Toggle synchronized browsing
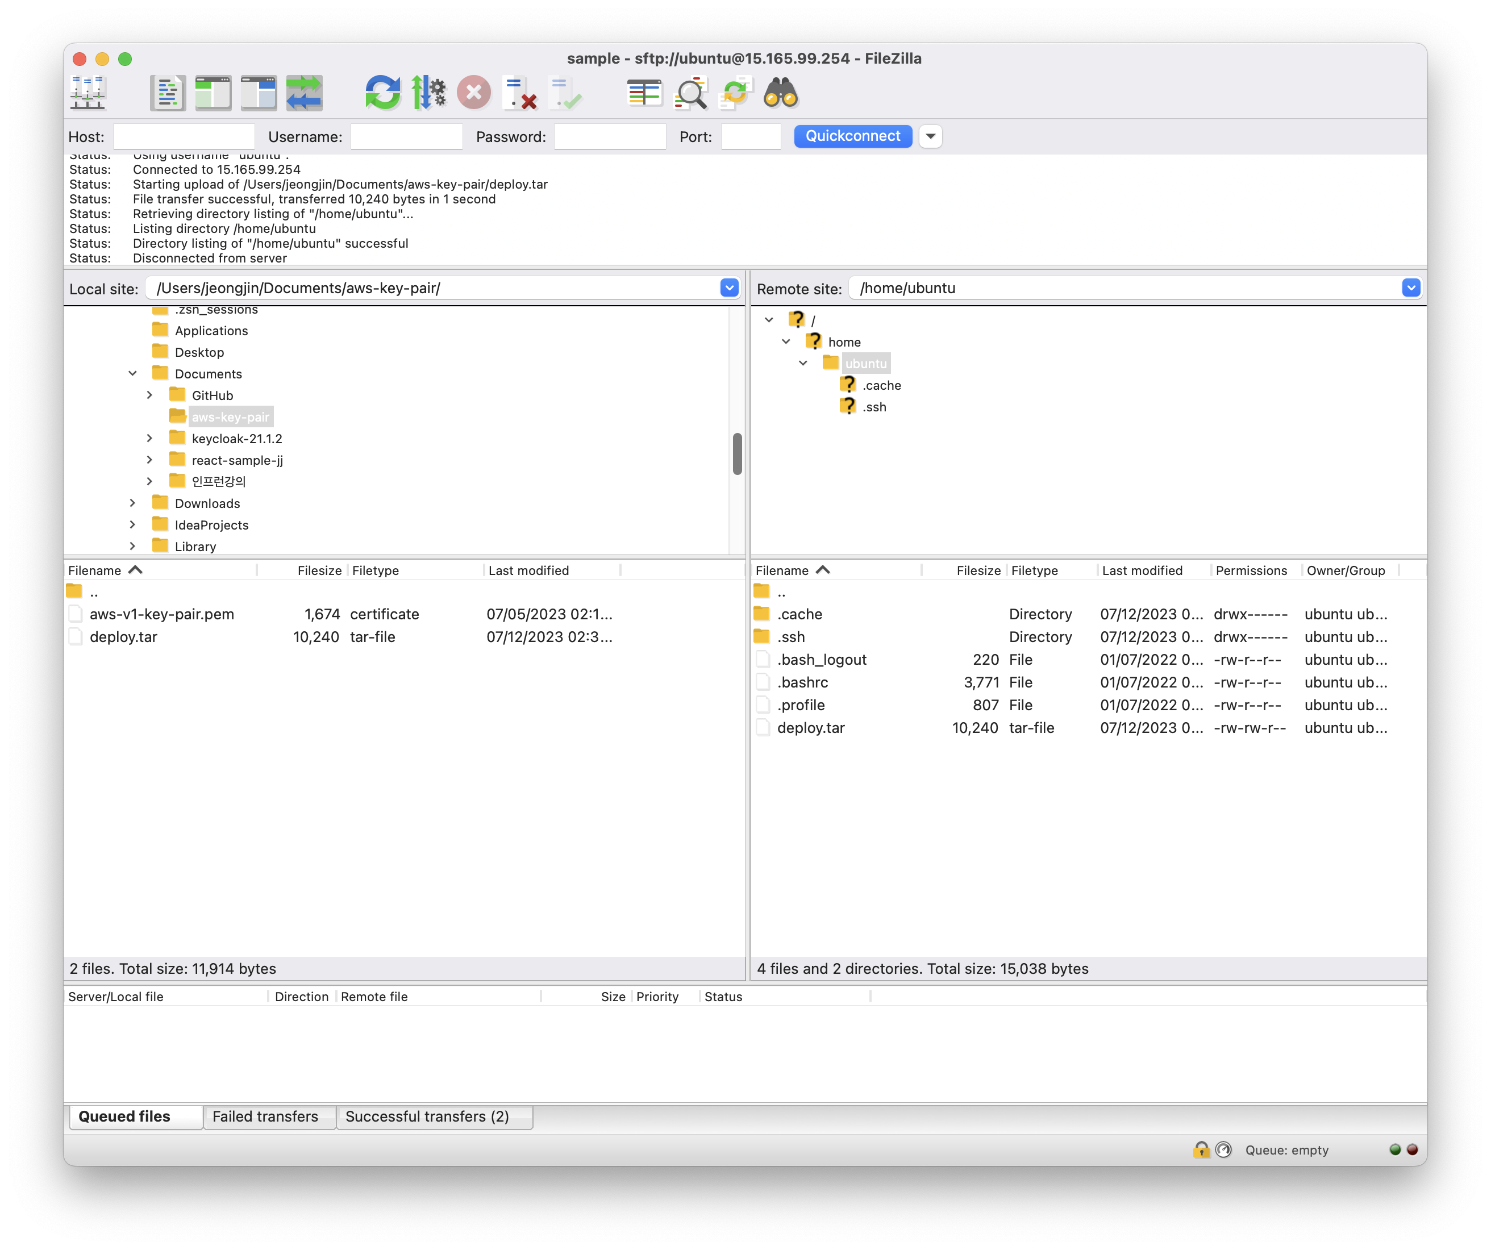This screenshot has height=1250, width=1491. (x=736, y=93)
